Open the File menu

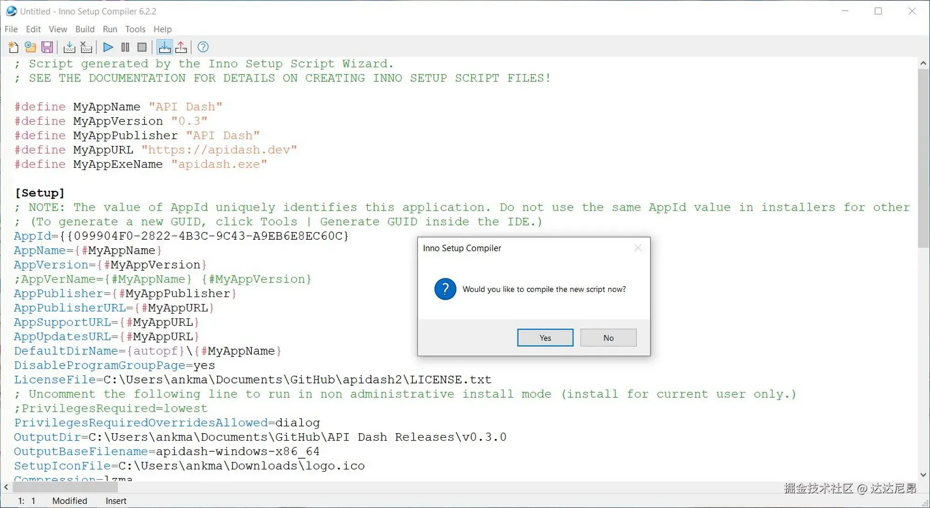click(11, 29)
